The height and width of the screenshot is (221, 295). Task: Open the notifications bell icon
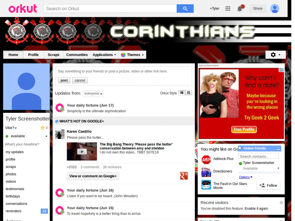pyautogui.click(x=239, y=9)
